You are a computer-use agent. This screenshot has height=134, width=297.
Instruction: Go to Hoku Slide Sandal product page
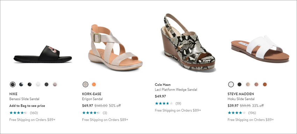pyautogui.click(x=241, y=99)
